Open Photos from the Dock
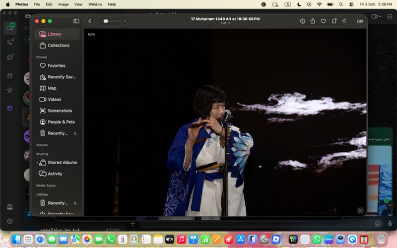397x248 pixels. pyautogui.click(x=87, y=239)
